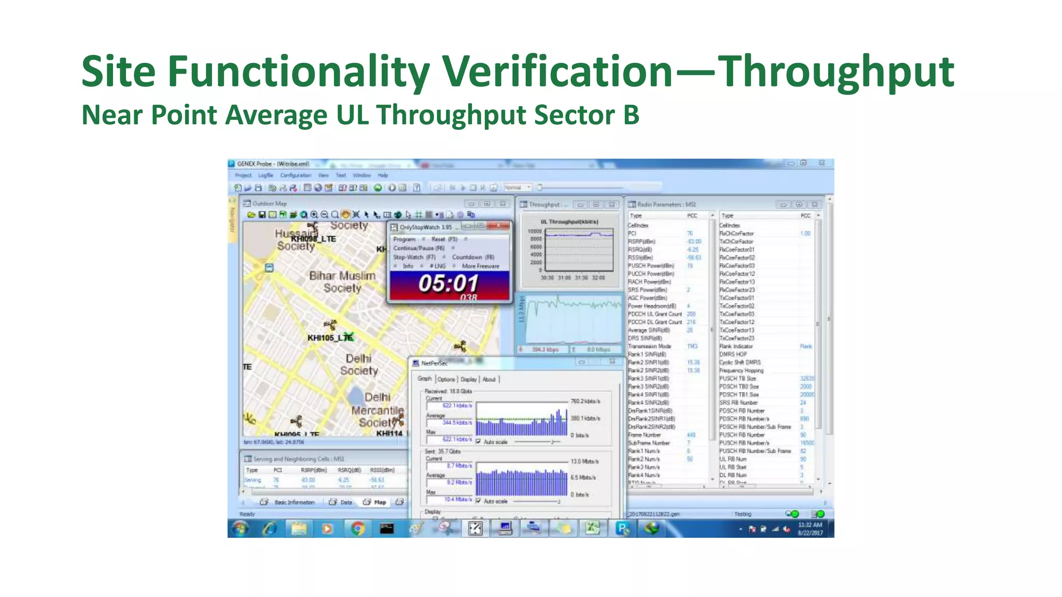Switch to the Data tab at bottom
The width and height of the screenshot is (1062, 597).
(x=340, y=502)
